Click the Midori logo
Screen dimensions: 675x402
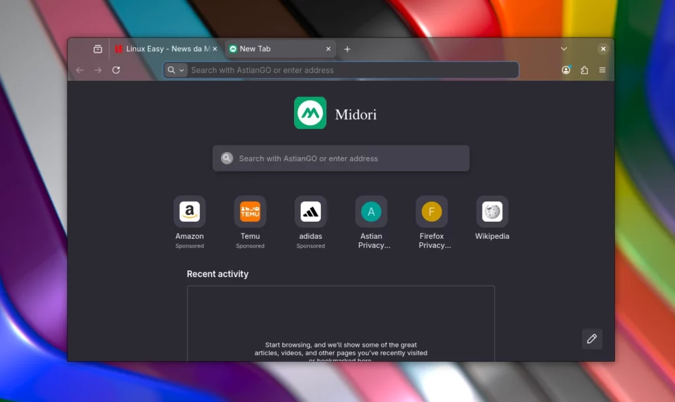(x=310, y=113)
